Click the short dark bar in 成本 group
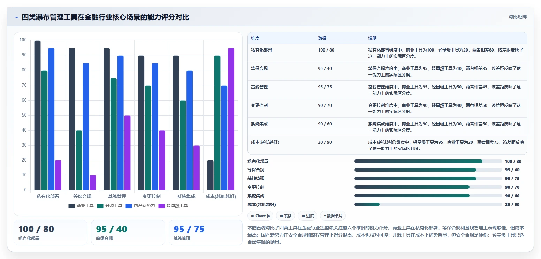541x259 pixels. click(x=210, y=175)
